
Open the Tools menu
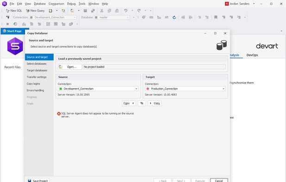tap(82, 4)
